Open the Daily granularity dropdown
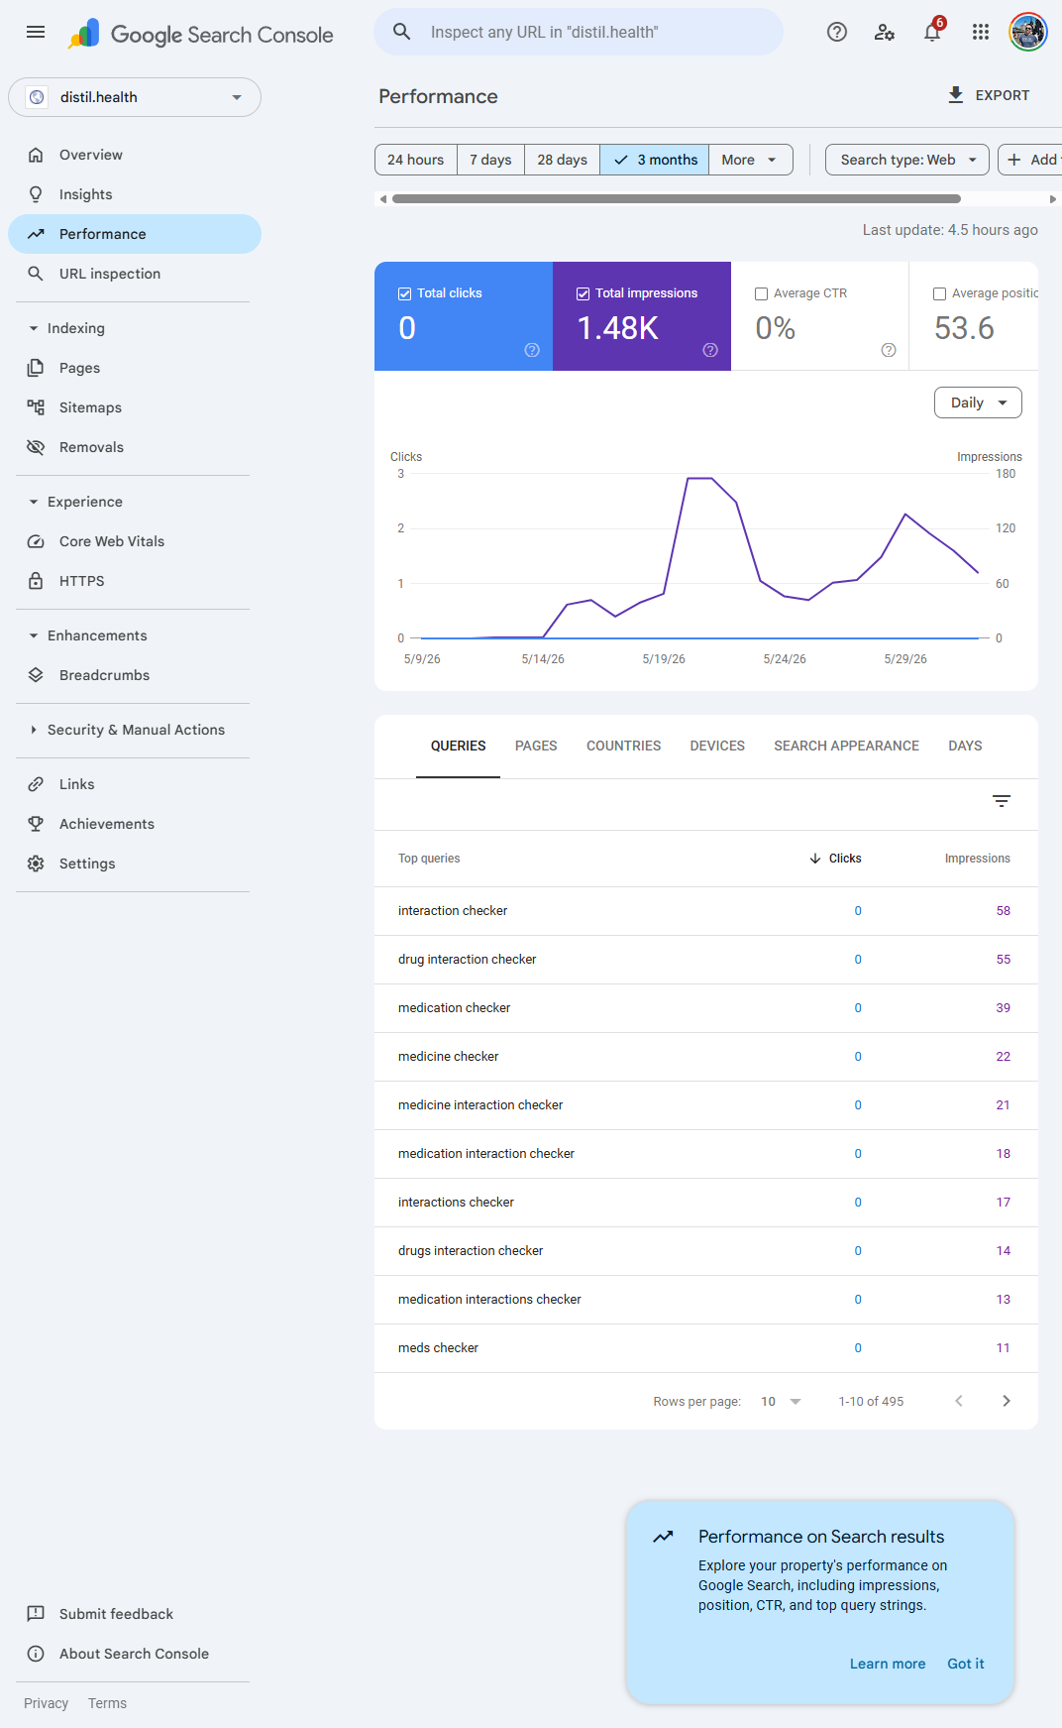The width and height of the screenshot is (1062, 1728). pos(978,403)
